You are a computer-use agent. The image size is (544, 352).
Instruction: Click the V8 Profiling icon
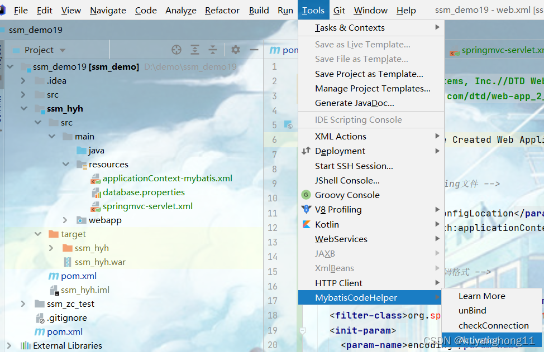pos(306,209)
